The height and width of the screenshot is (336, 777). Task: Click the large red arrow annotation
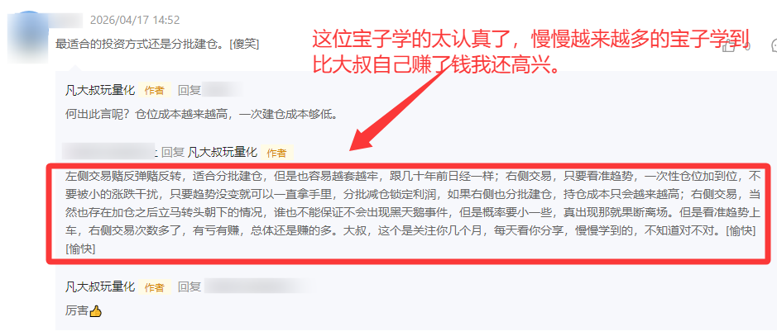tap(401, 105)
